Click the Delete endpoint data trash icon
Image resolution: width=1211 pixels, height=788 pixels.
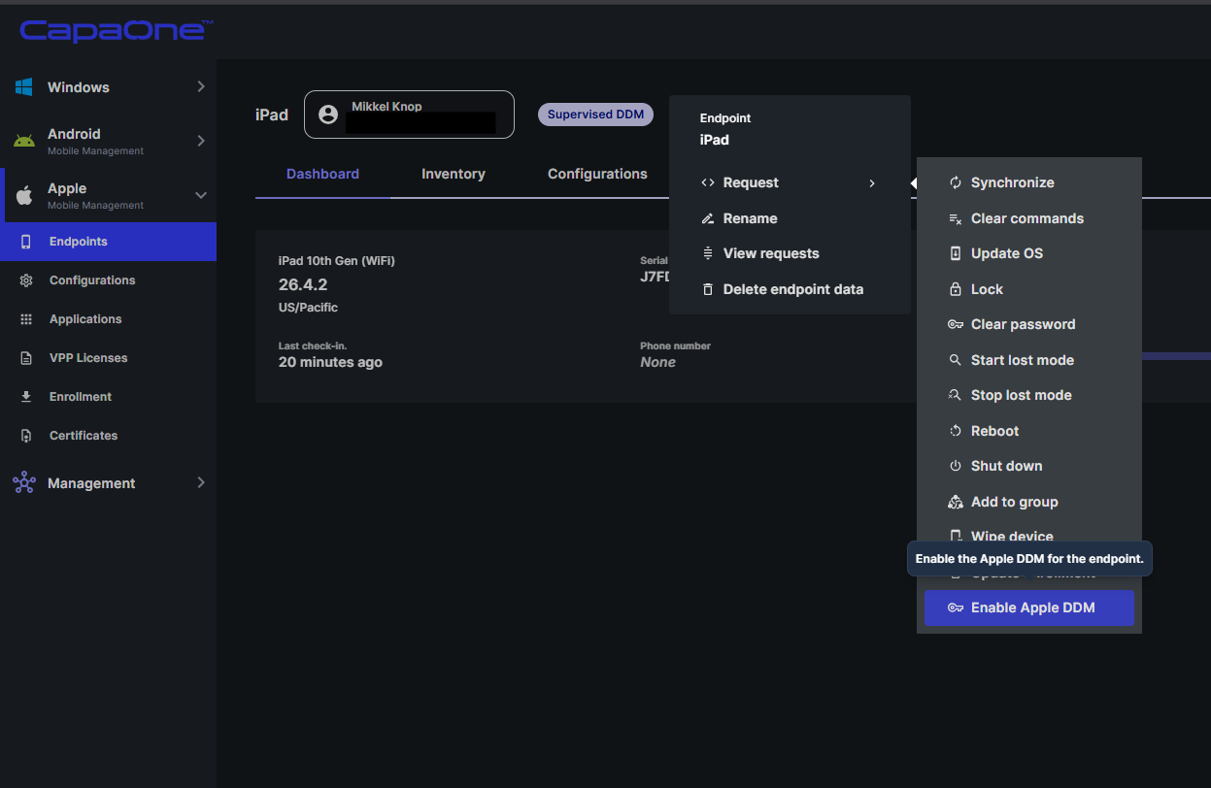pyautogui.click(x=708, y=289)
